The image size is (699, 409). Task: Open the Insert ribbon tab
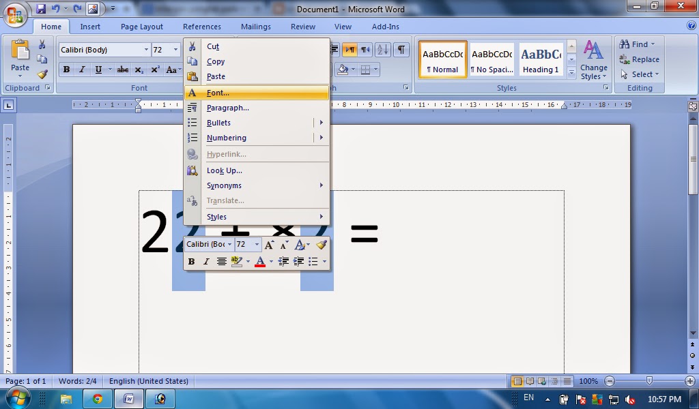(x=90, y=27)
